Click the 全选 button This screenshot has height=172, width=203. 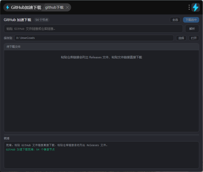click(x=175, y=20)
